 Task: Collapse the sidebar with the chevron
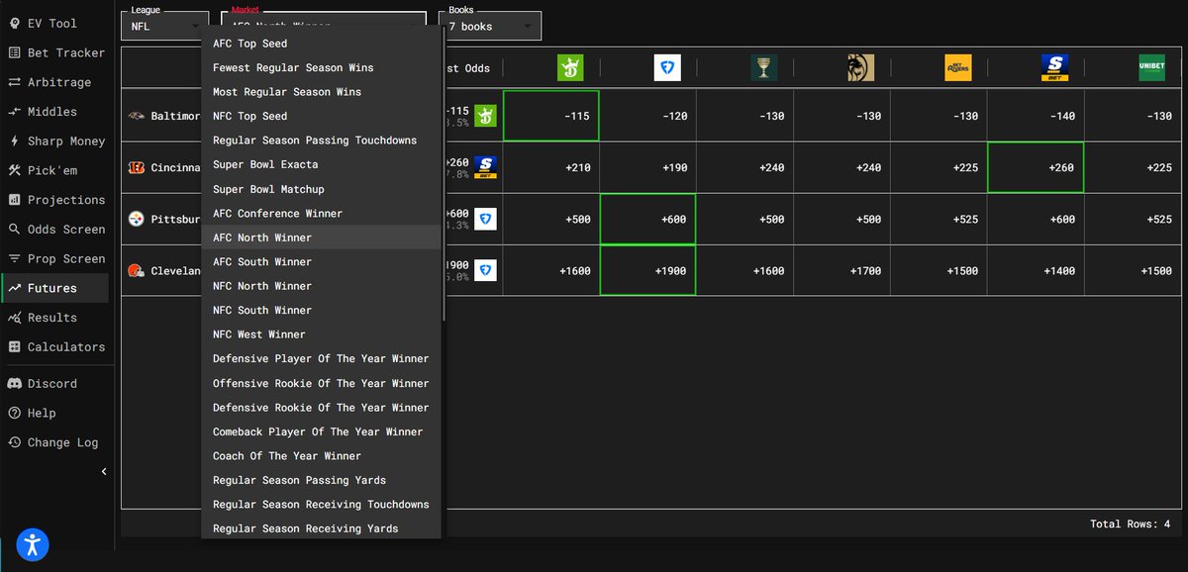pos(104,472)
